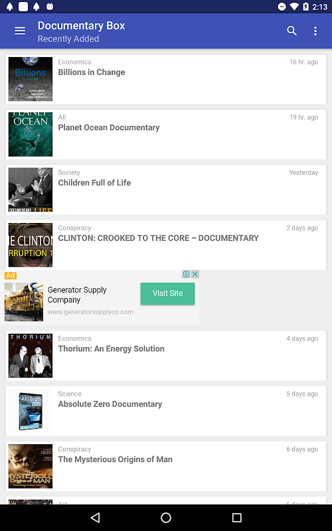Open Thorium: An Energy Solution
This screenshot has height=531, width=332.
tap(166, 355)
